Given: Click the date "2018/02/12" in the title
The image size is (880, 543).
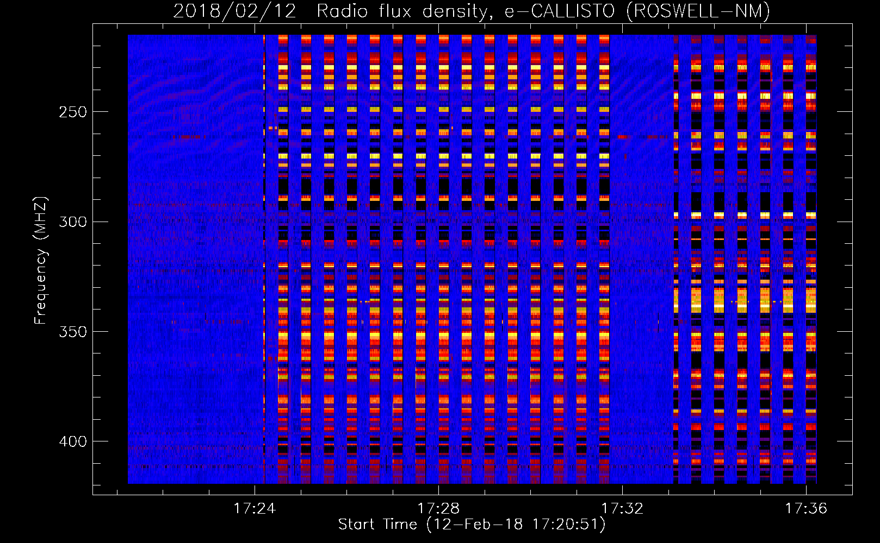Looking at the screenshot, I should click(x=235, y=11).
